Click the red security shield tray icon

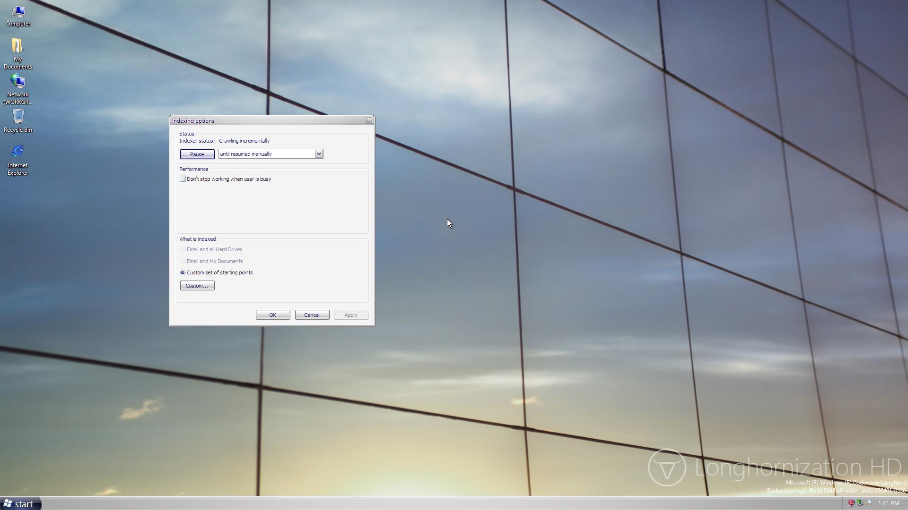click(851, 503)
